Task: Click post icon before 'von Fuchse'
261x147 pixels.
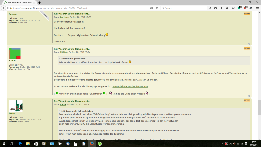Action: point(55,17)
